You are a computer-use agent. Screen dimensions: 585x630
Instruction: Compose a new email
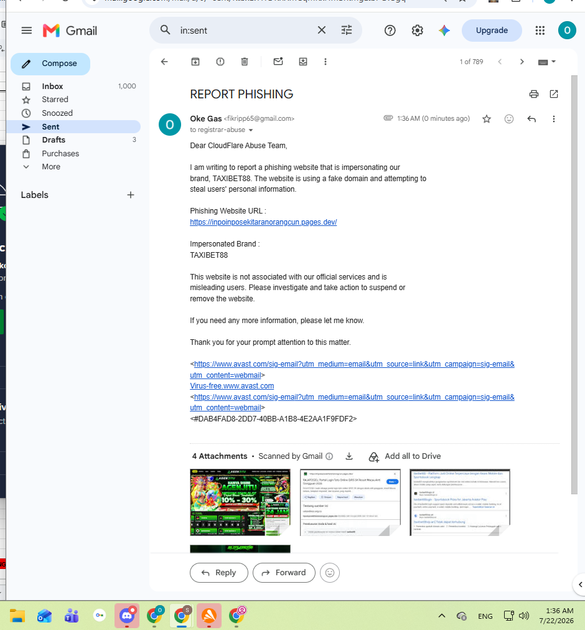(x=50, y=64)
